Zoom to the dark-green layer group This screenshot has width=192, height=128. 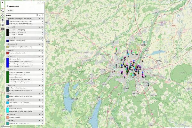pyautogui.click(x=42, y=70)
